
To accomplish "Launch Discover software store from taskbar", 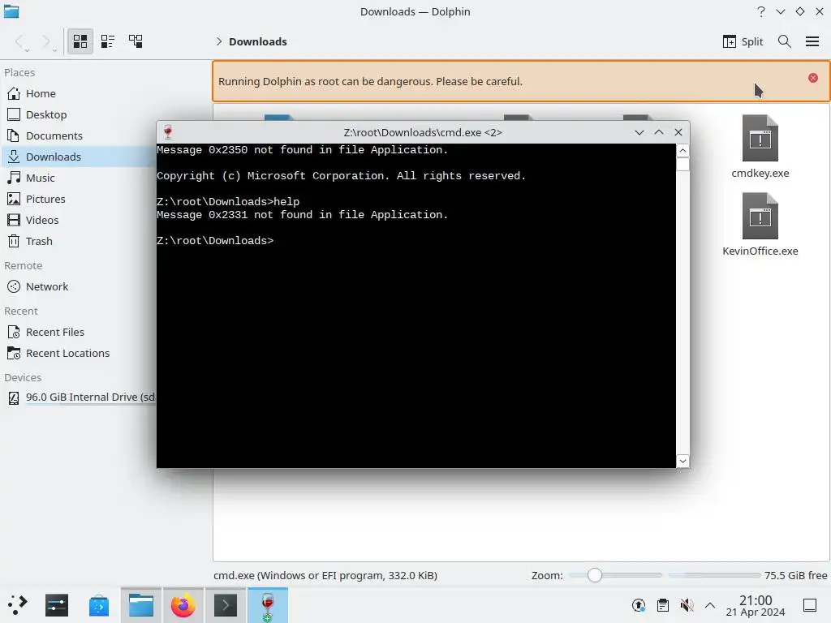I will pos(99,605).
